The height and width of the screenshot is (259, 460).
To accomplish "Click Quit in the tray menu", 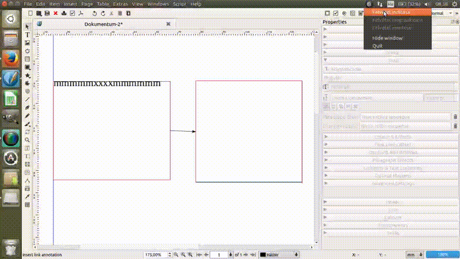I will click(377, 45).
